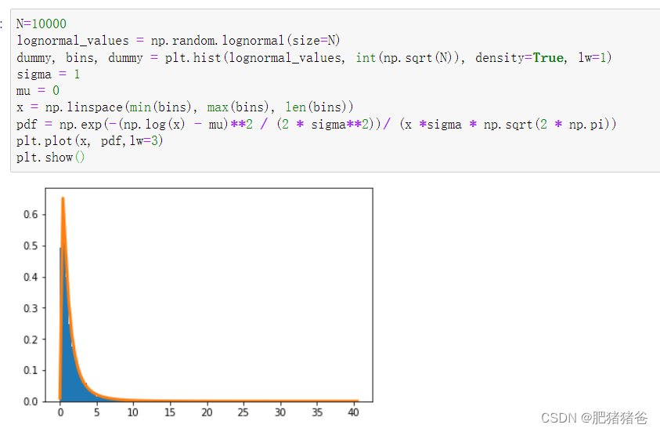Viewport: 660px width, 432px height.
Task: Click x-axis tick label 40
Action: tap(354, 412)
